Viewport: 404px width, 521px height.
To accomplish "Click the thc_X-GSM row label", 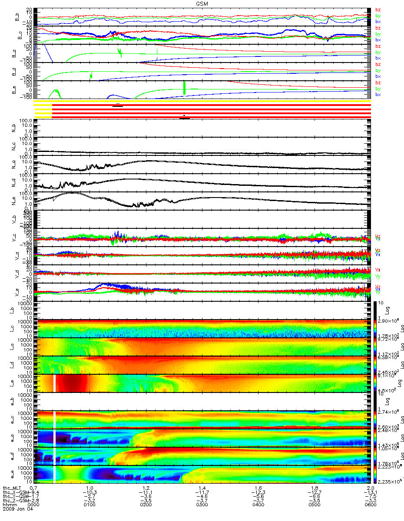I will tap(17, 493).
